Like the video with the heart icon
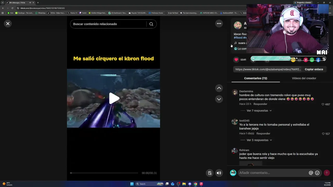The width and height of the screenshot is (333, 187). [236, 60]
